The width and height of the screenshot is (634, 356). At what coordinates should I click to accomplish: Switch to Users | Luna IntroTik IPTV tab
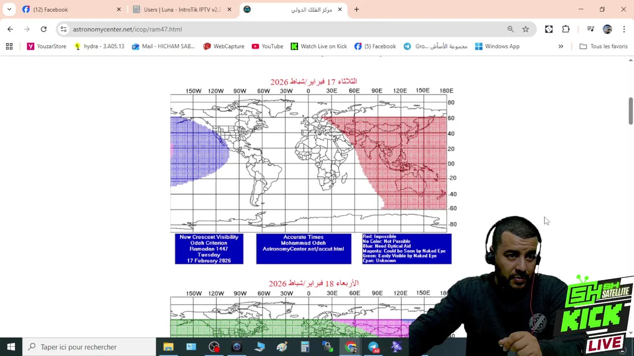pos(182,9)
